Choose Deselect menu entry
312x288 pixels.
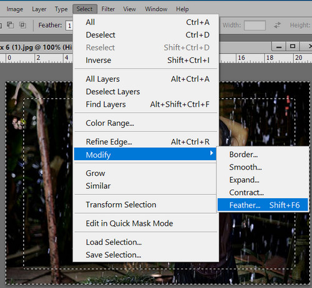[145, 35]
